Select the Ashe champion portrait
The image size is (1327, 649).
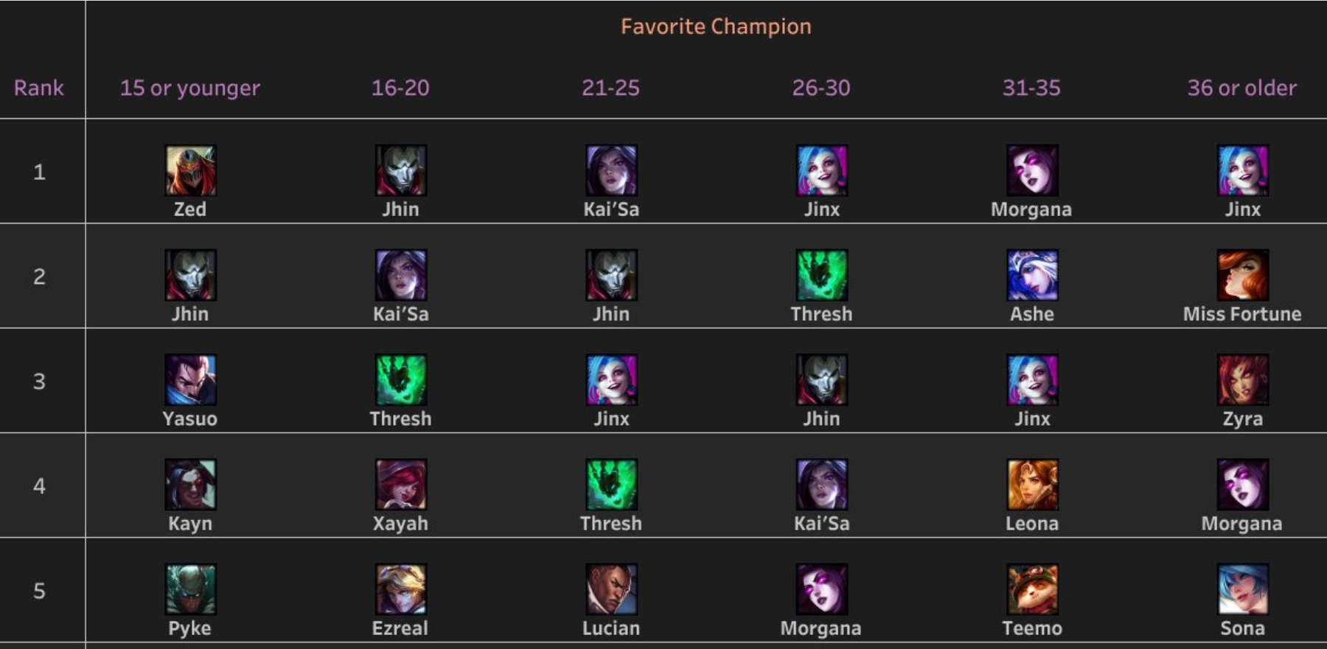(x=1032, y=275)
